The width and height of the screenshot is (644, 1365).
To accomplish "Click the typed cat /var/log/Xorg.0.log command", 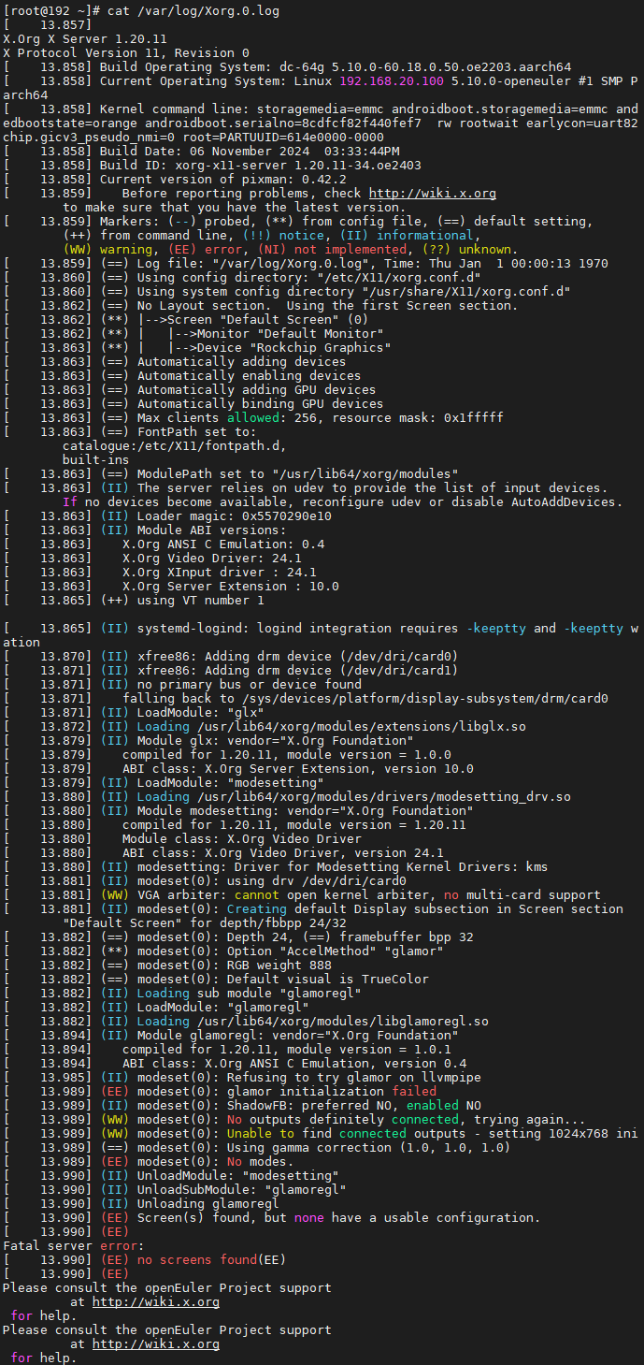I will [x=185, y=11].
